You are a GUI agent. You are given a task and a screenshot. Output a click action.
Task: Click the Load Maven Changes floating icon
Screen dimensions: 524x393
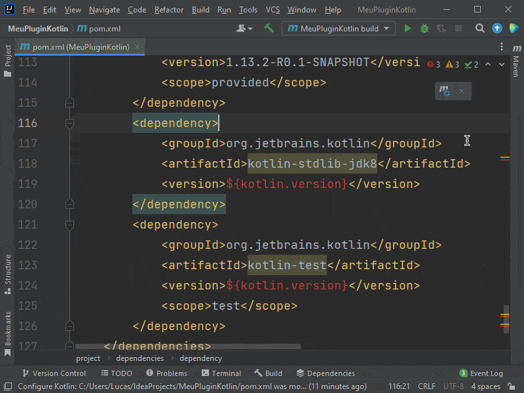445,92
